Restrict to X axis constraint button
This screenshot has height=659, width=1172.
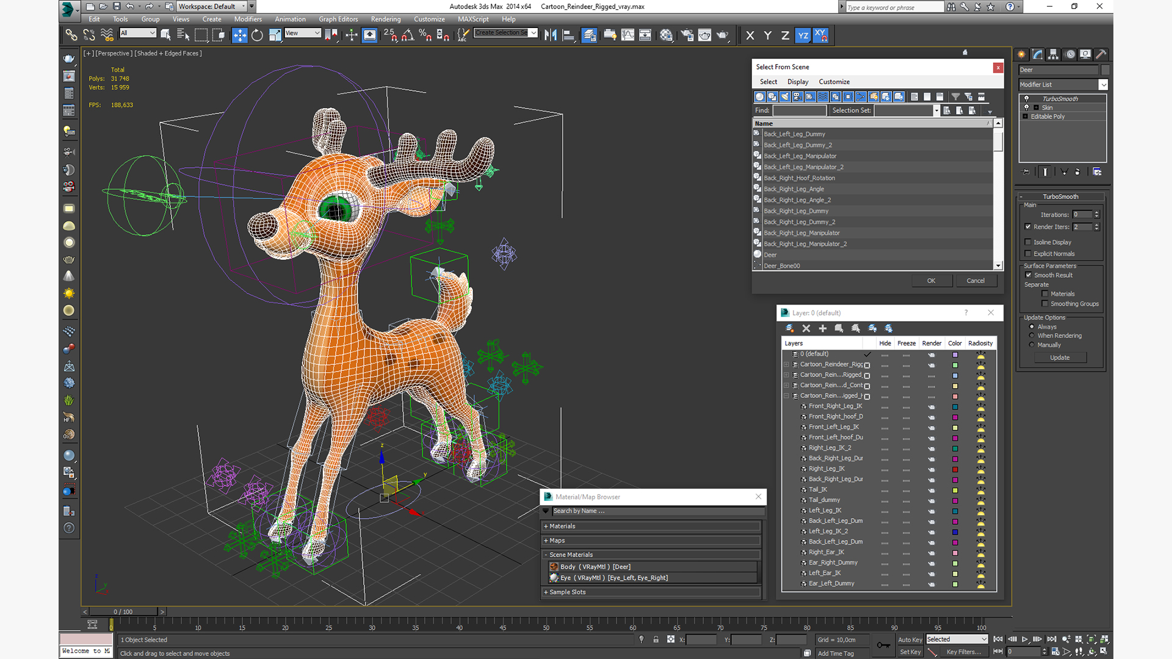tap(750, 35)
